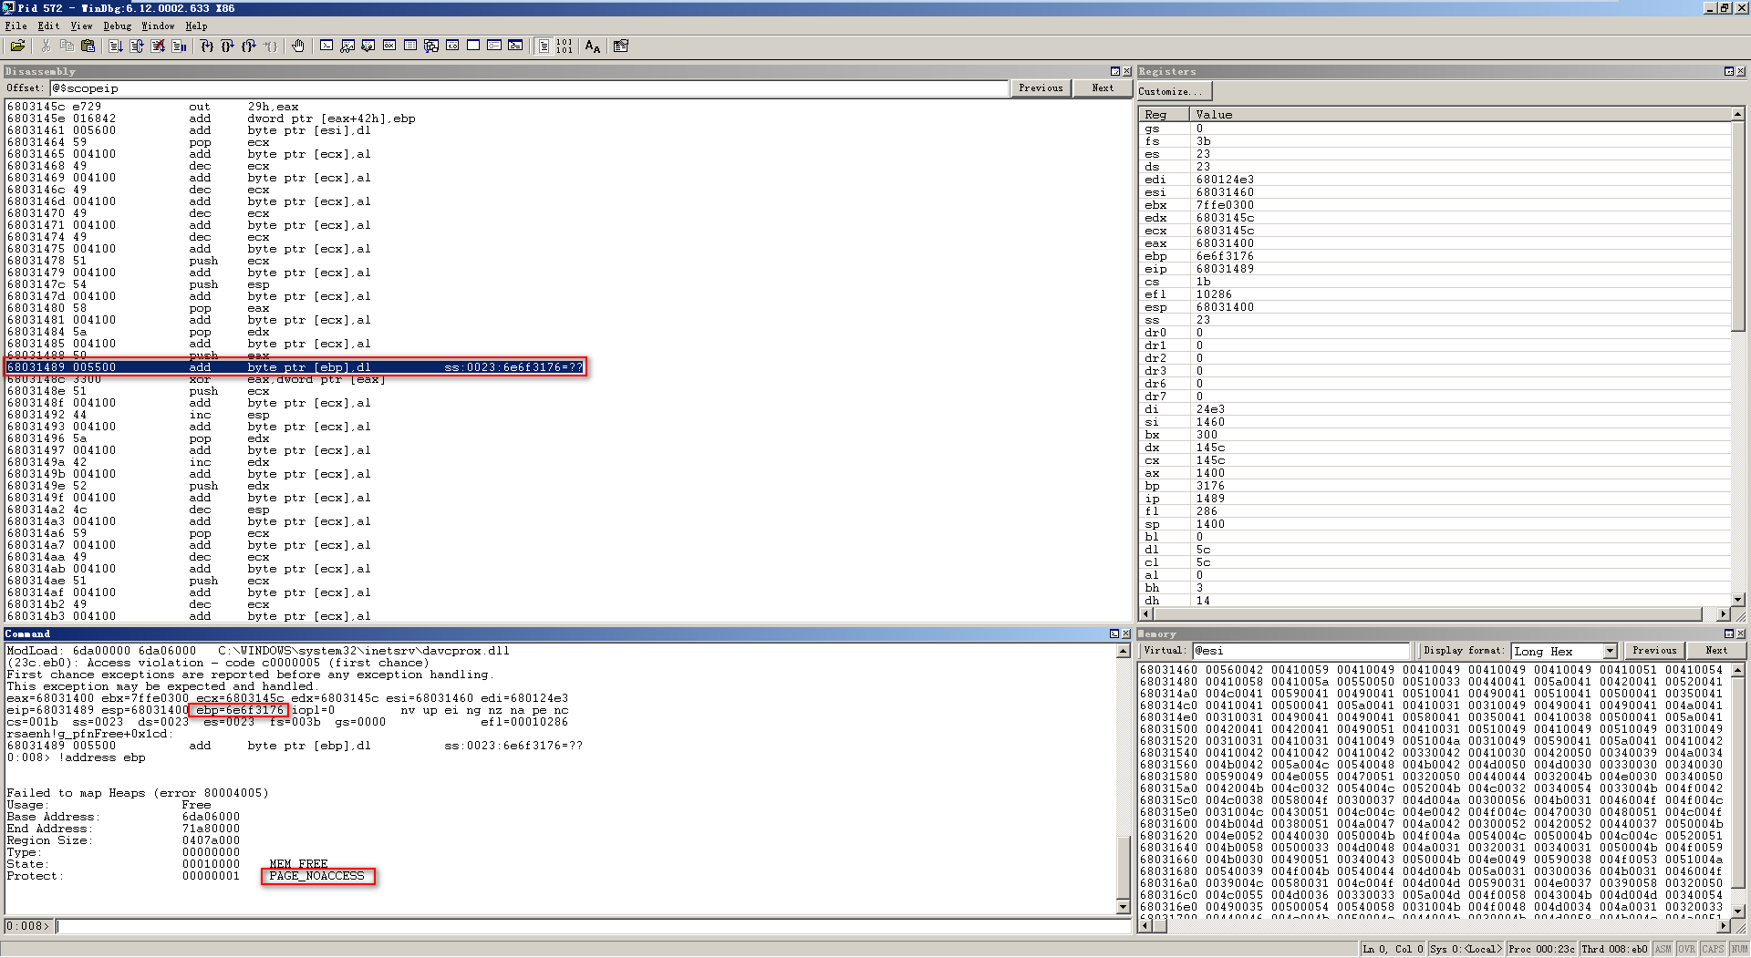Open the Edit menu
The image size is (1751, 958).
[x=48, y=26]
